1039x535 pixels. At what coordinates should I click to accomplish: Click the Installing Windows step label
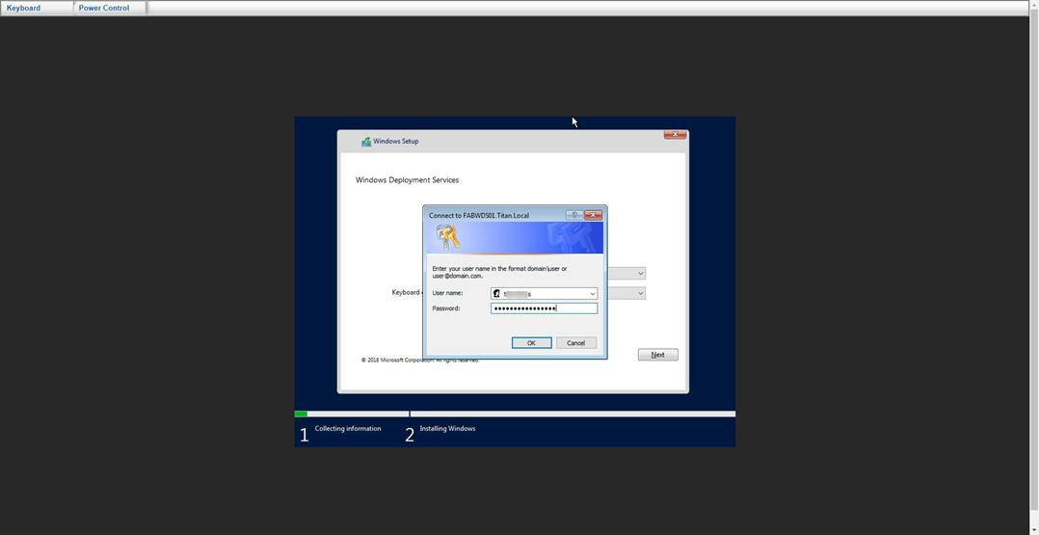[x=447, y=428]
